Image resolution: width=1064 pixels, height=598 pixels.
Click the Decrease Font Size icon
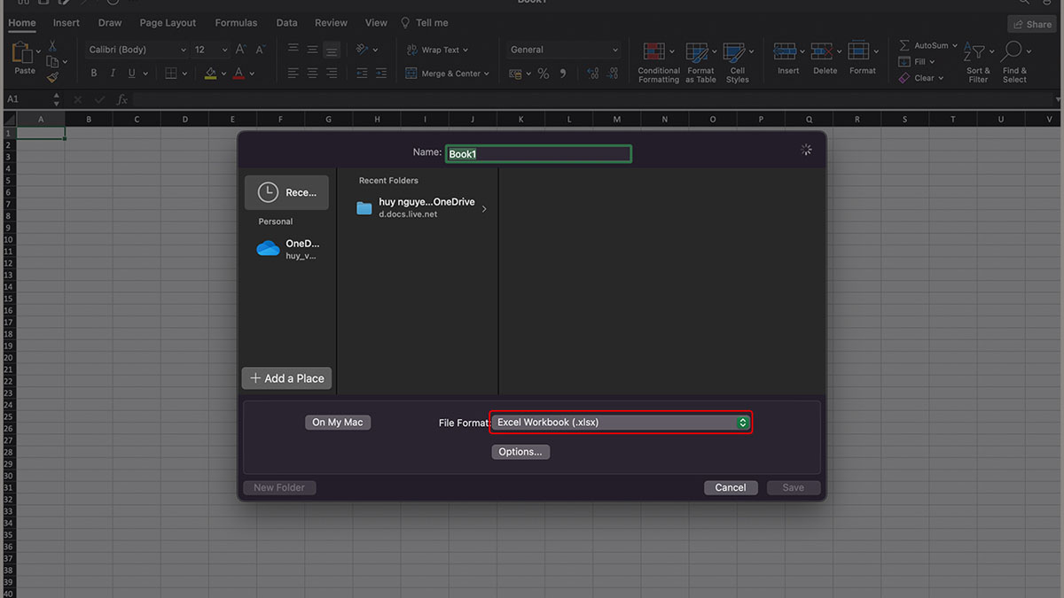point(260,50)
